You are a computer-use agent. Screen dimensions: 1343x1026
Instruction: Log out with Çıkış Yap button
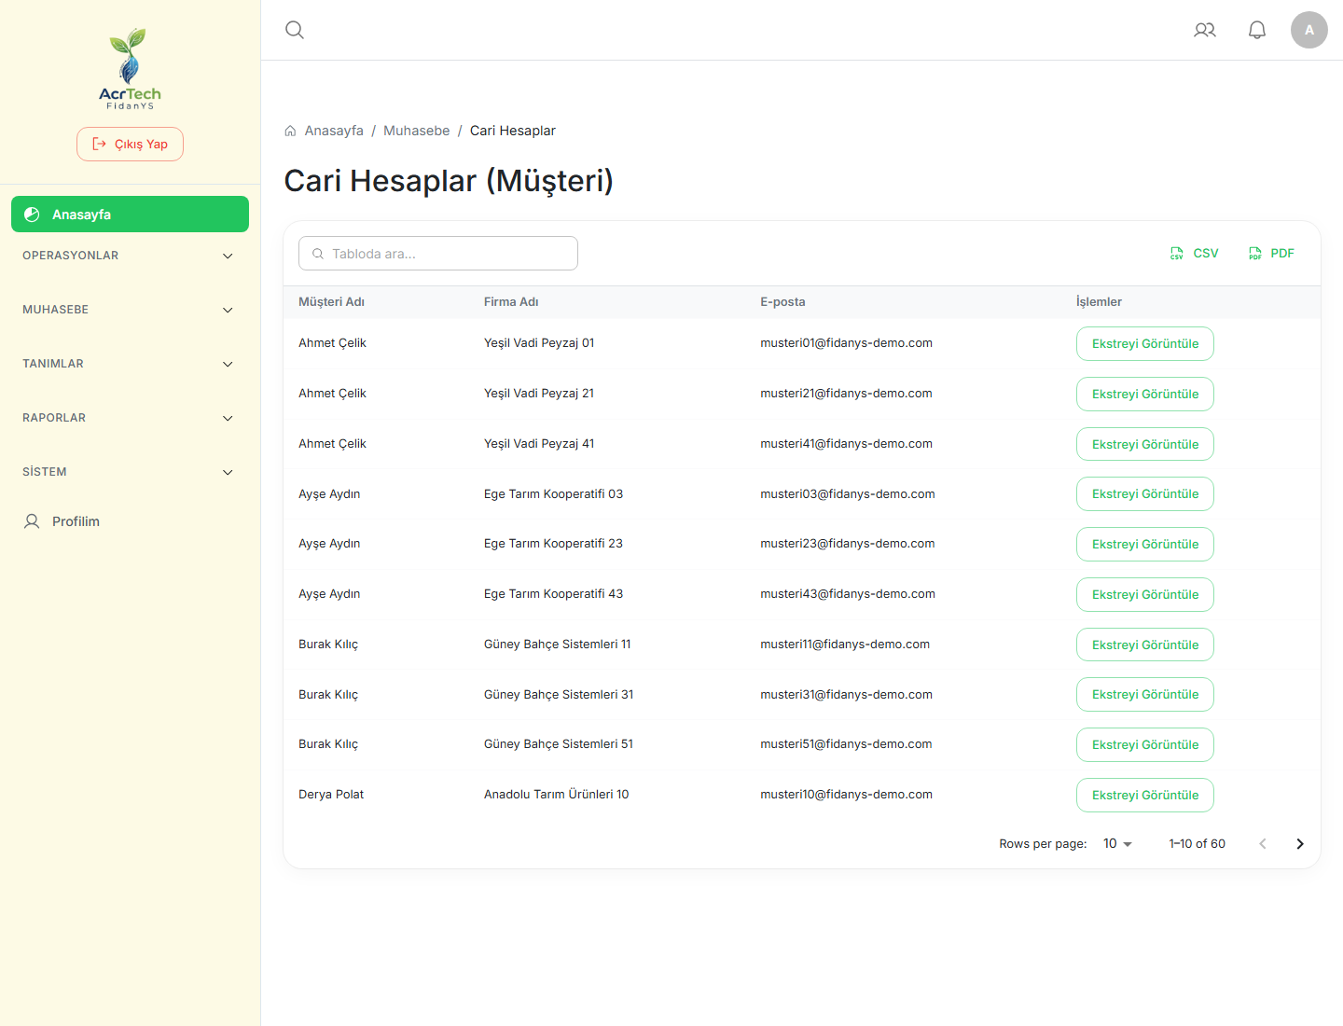130,144
